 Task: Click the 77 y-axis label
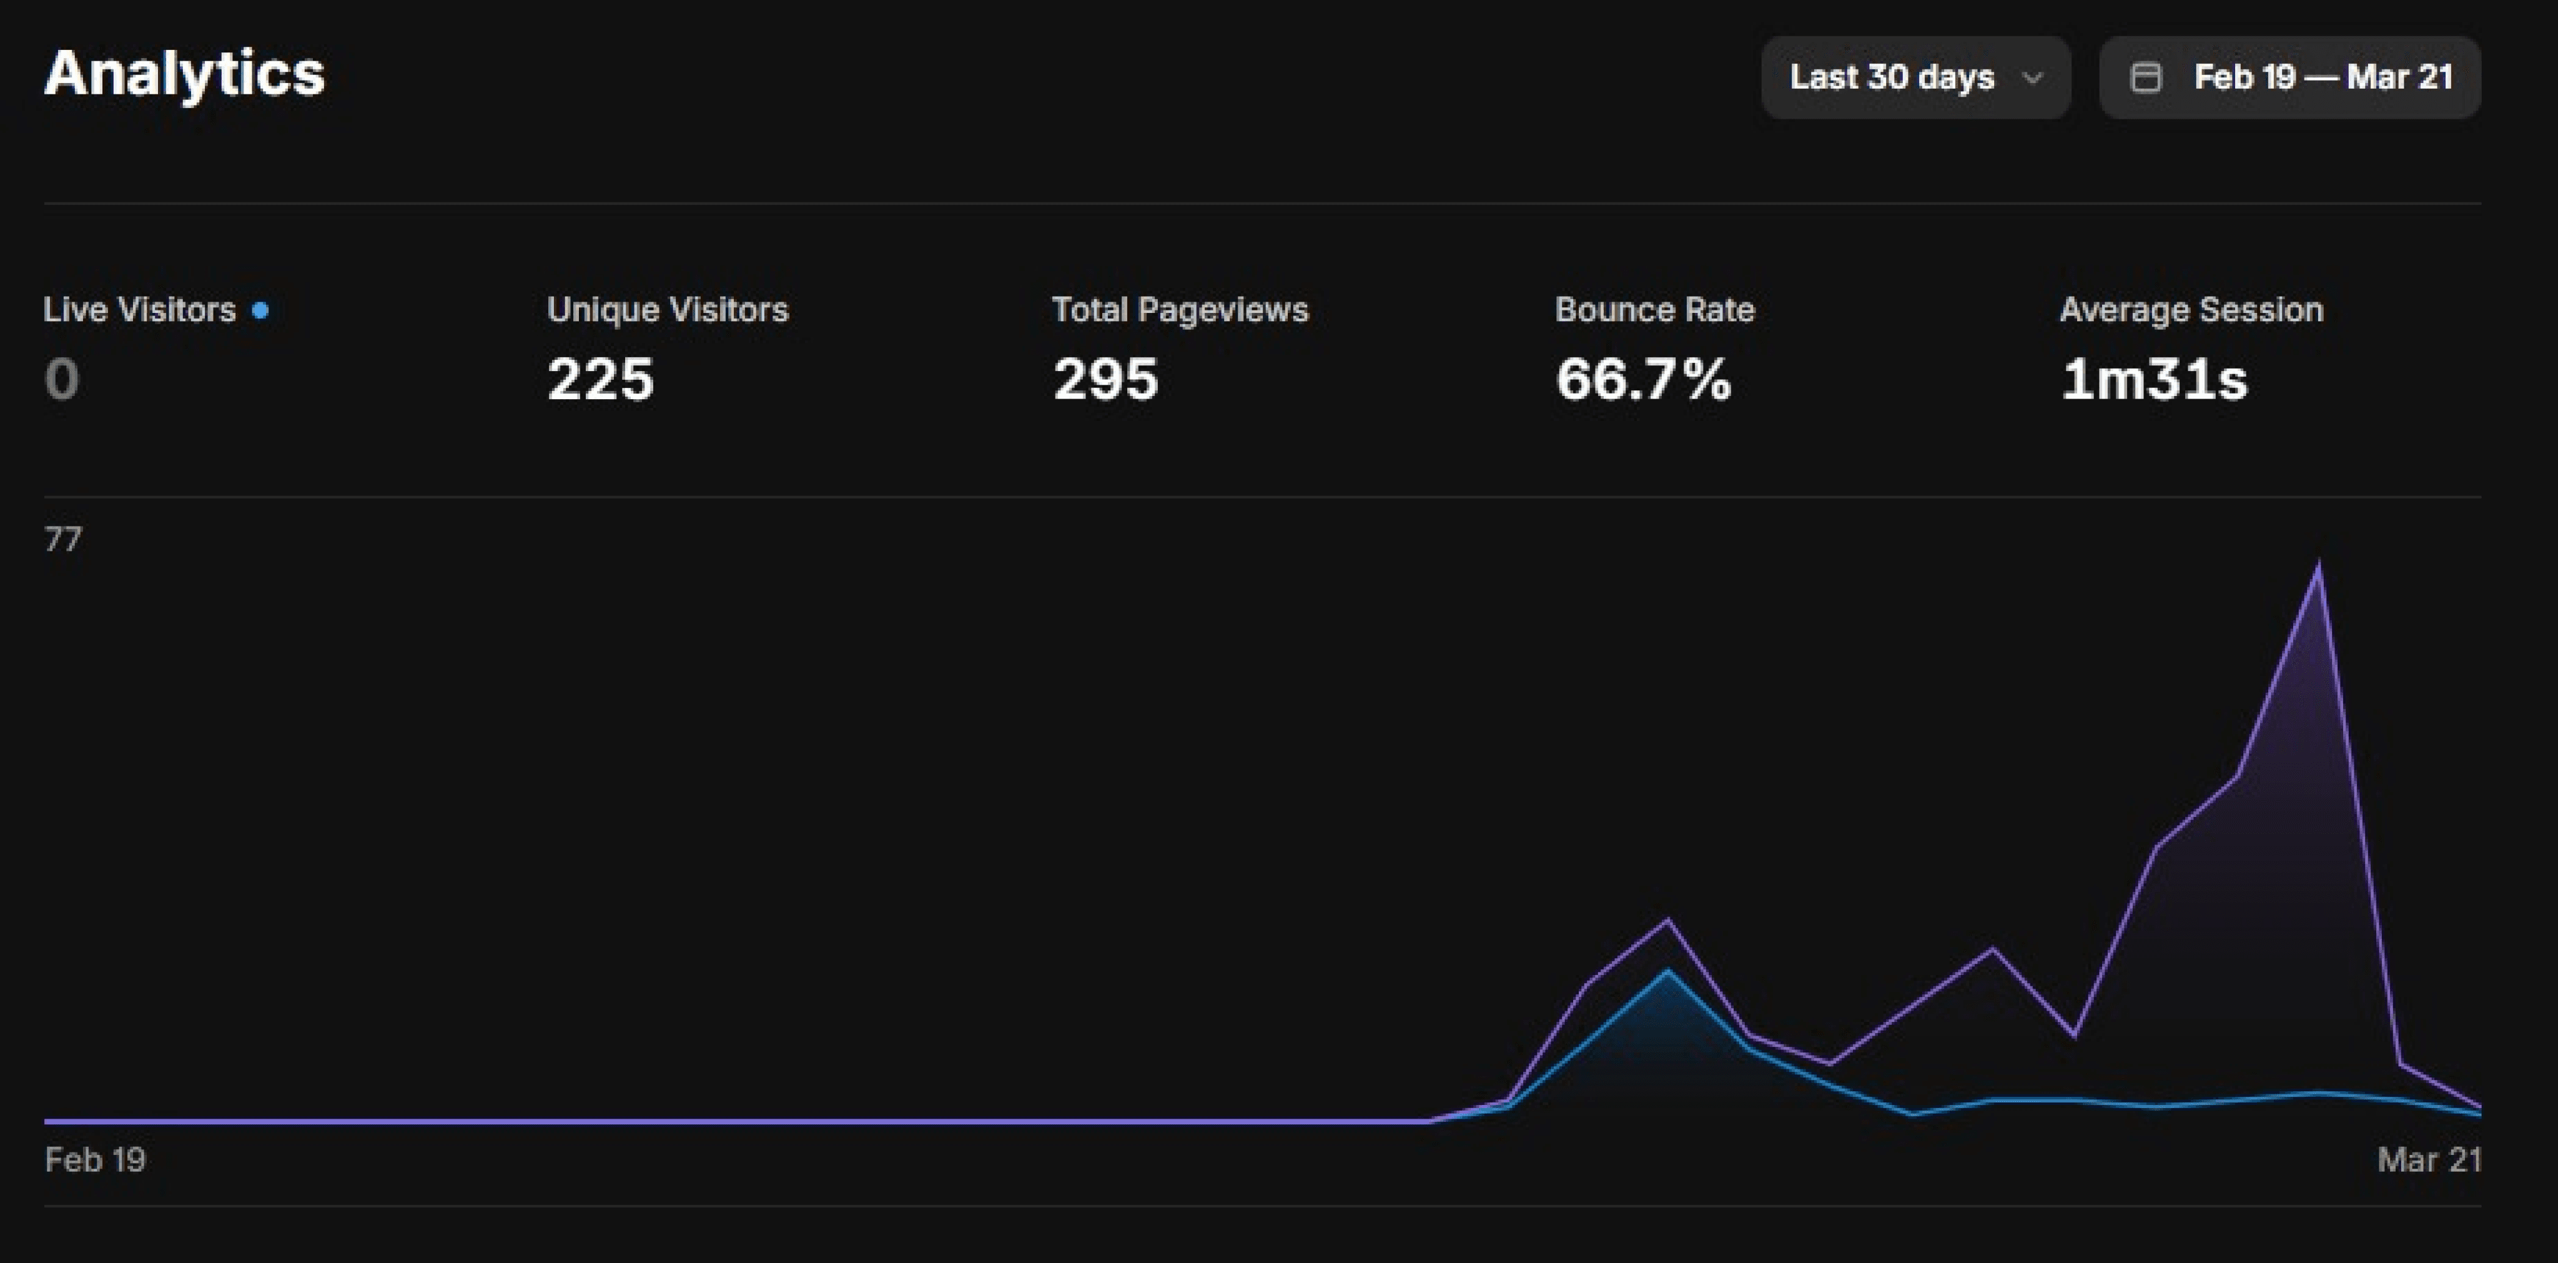[62, 539]
